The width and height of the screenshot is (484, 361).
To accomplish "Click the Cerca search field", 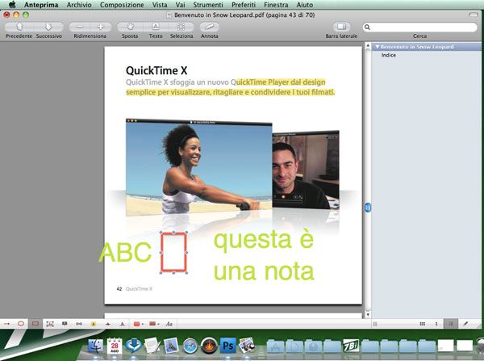I will pyautogui.click(x=421, y=27).
